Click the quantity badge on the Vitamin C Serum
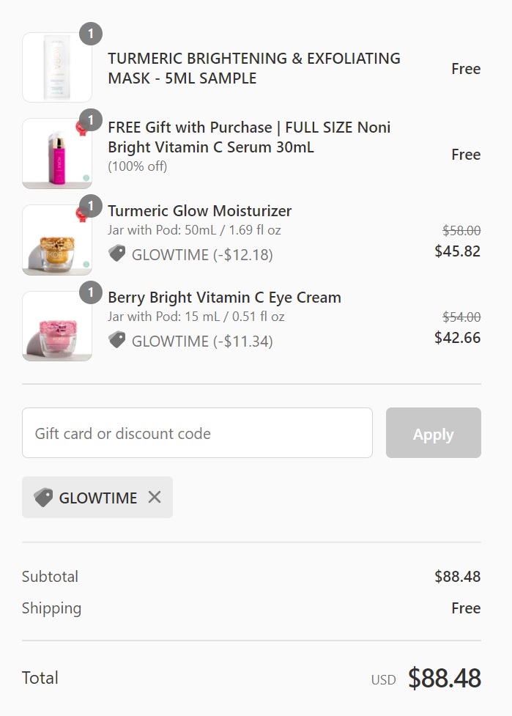The width and height of the screenshot is (512, 716). [90, 120]
